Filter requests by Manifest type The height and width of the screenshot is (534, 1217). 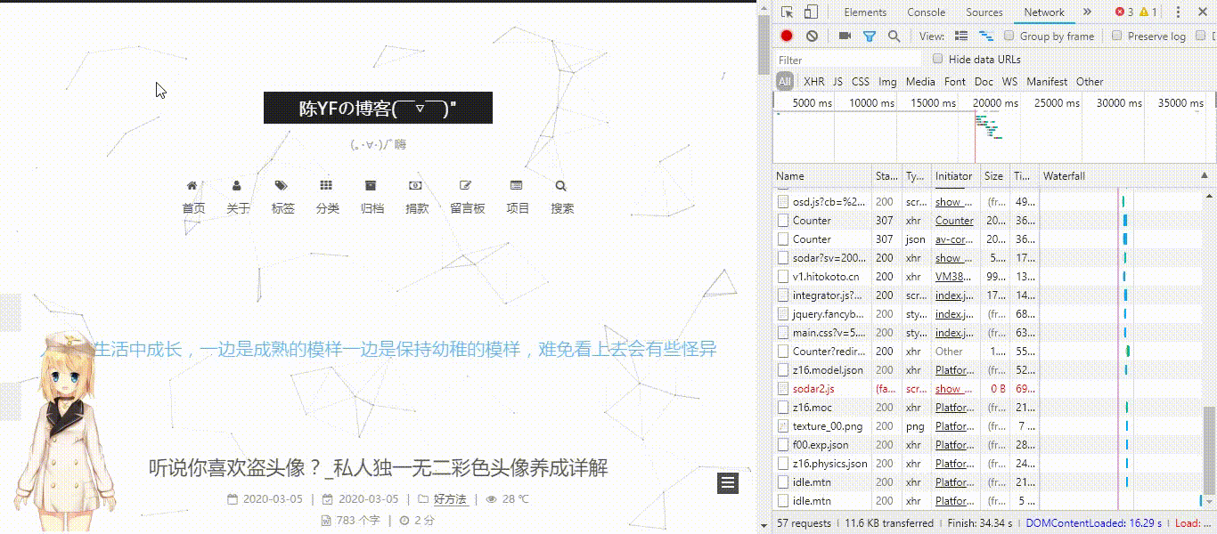point(1047,81)
